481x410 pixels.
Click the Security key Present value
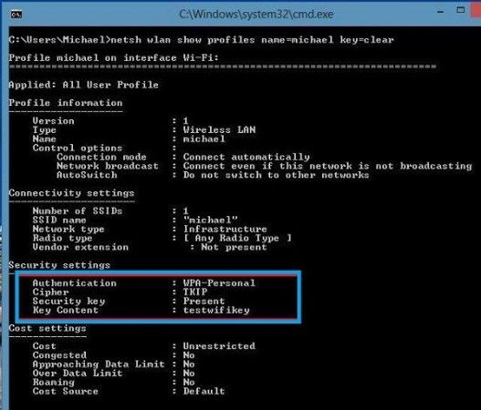tap(204, 301)
